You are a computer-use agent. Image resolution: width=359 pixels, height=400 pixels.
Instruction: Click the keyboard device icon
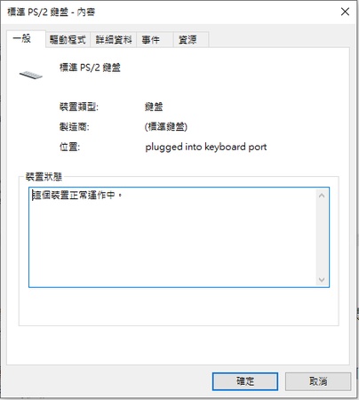point(31,75)
